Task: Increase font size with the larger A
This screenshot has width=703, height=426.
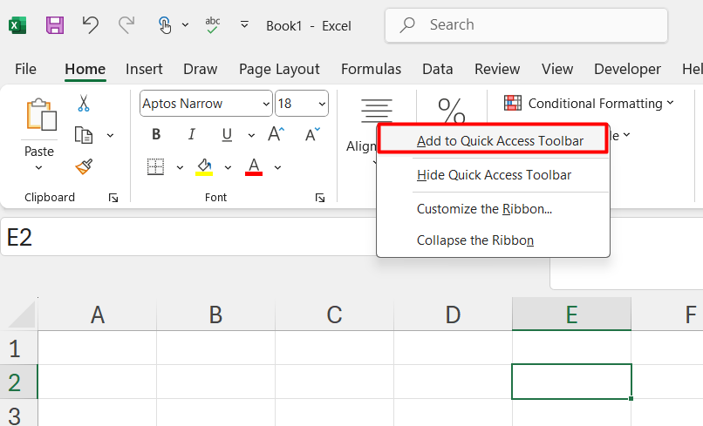Action: [276, 134]
